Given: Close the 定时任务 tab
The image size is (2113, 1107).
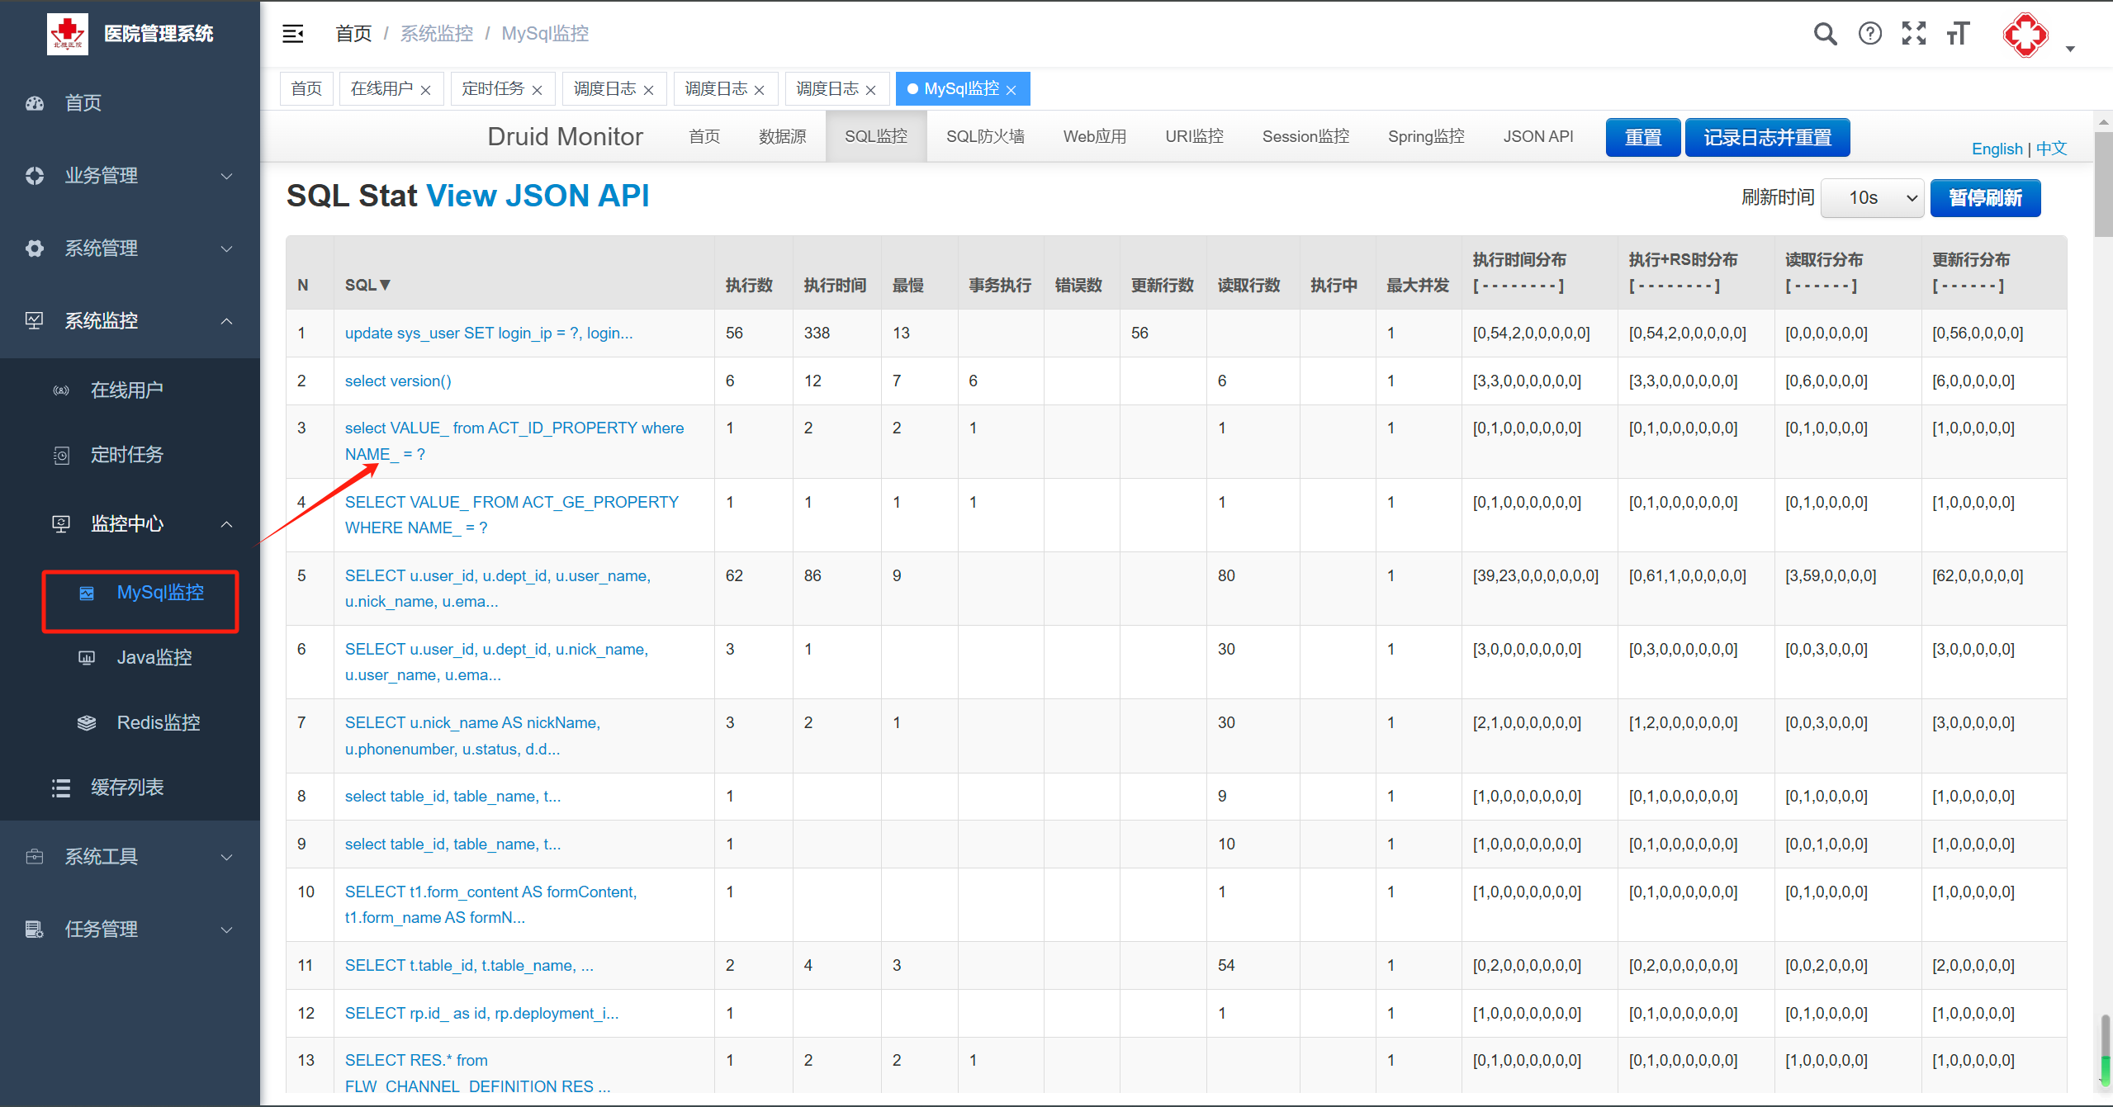Looking at the screenshot, I should (538, 90).
